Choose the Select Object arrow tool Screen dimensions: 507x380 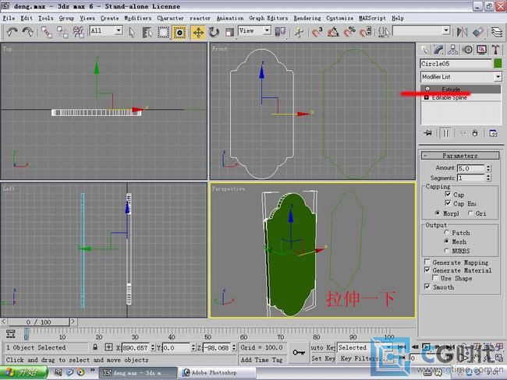tap(132, 32)
